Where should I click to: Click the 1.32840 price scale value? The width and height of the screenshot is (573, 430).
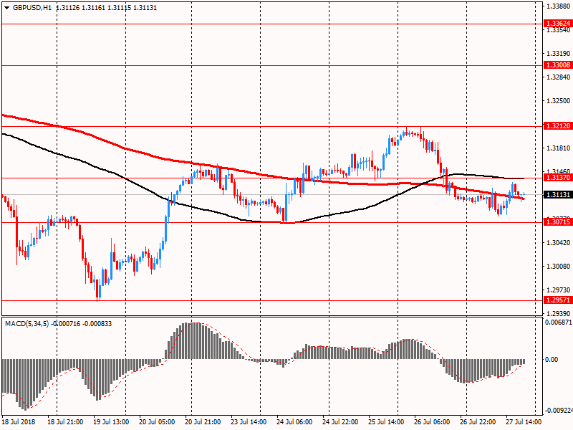click(559, 77)
